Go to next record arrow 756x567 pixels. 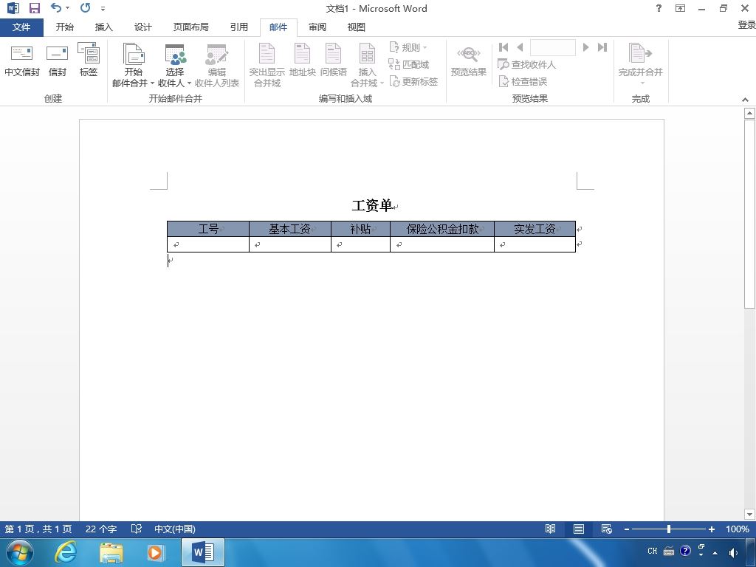click(585, 47)
